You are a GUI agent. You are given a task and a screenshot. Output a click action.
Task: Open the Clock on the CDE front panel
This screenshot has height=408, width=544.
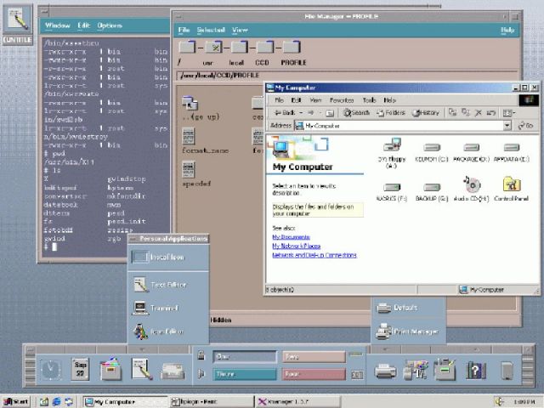pyautogui.click(x=51, y=370)
